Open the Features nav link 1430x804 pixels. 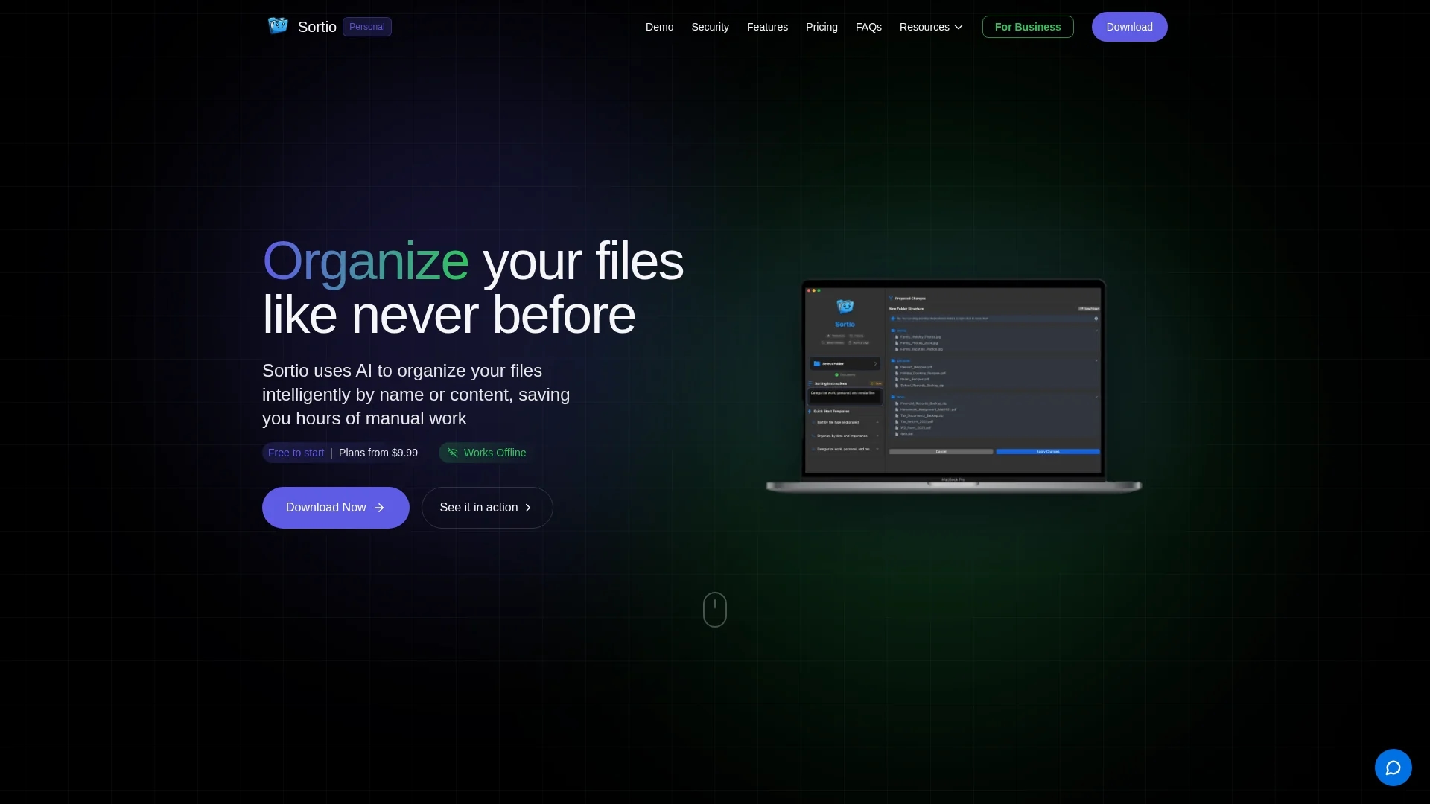click(767, 27)
